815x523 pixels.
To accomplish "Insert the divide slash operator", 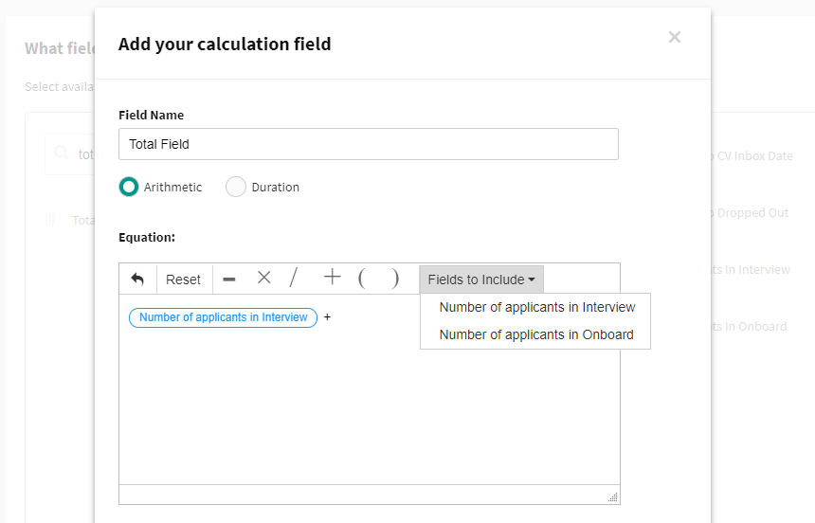I will tap(294, 278).
